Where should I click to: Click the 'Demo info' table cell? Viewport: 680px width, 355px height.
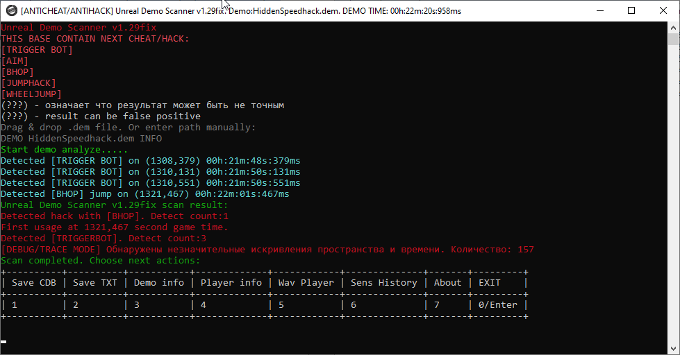[159, 283]
